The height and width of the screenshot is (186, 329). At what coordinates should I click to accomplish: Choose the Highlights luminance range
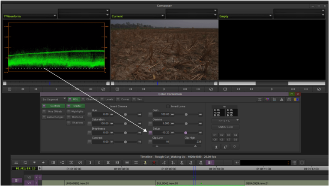[75, 112]
